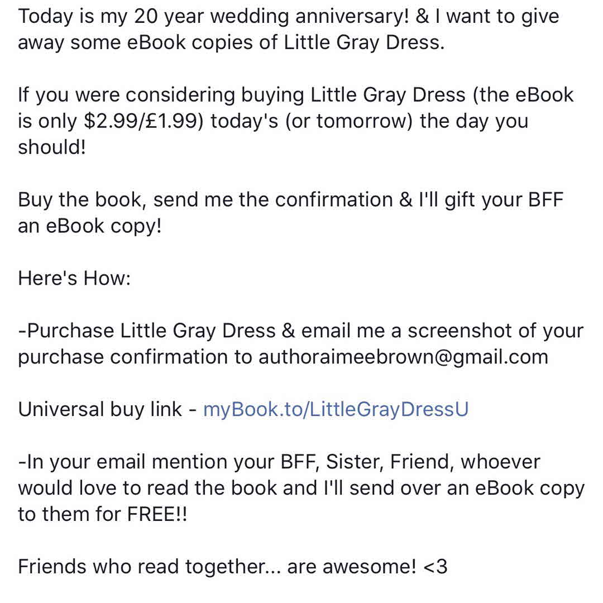The width and height of the screenshot is (603, 603).
Task: Click the "Here's How:" heading line
Action: coord(74,278)
